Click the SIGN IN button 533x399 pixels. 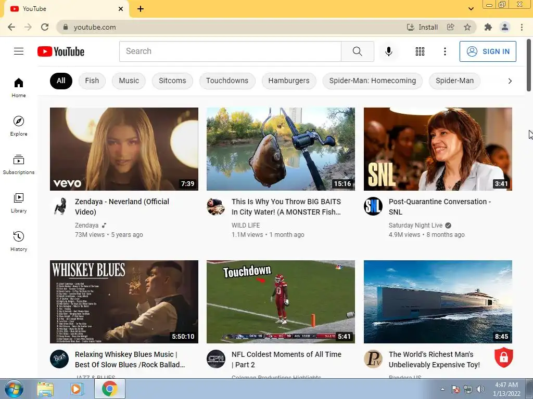pyautogui.click(x=488, y=51)
